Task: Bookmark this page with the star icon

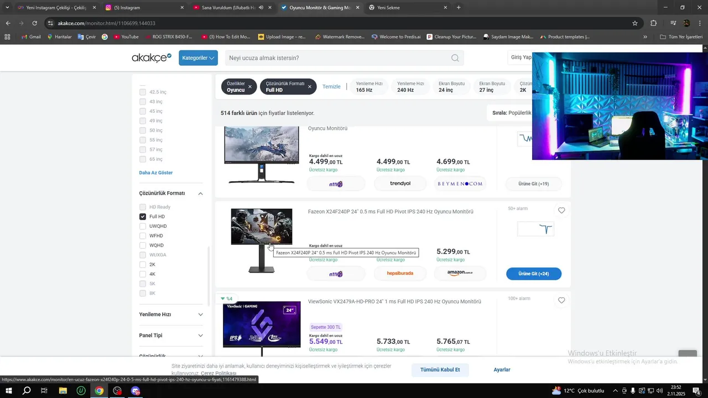Action: 635,23
